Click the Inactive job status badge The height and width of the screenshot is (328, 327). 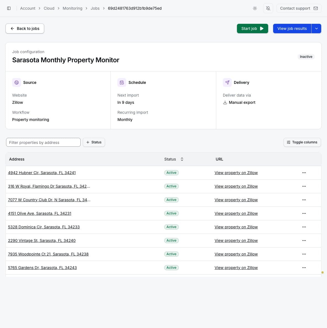[x=306, y=57]
